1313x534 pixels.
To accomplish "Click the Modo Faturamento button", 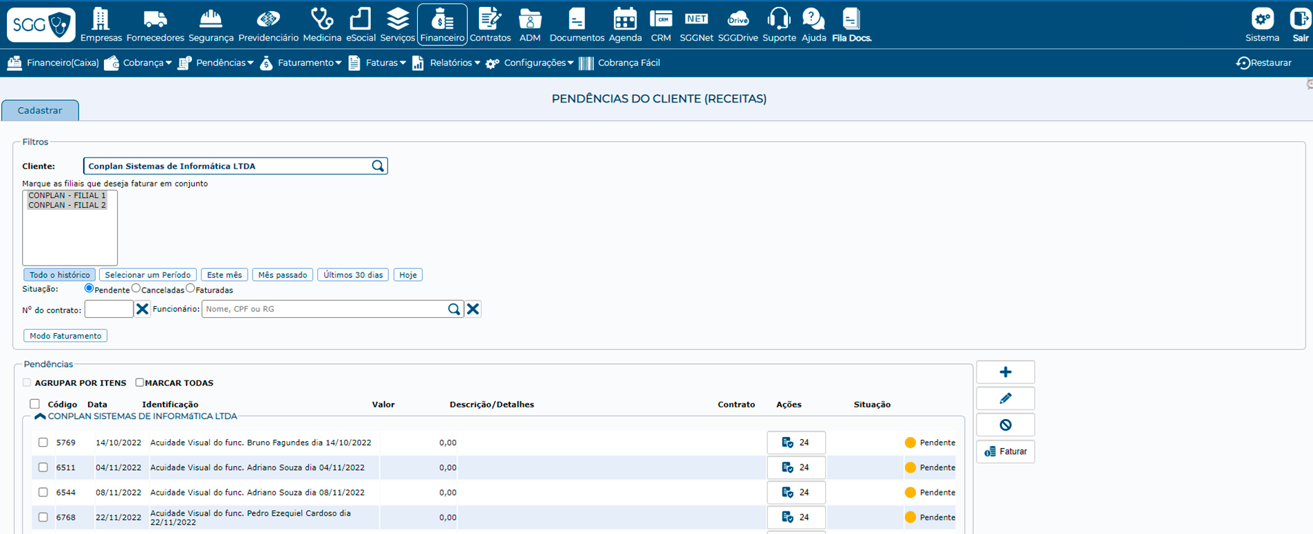I will (65, 336).
